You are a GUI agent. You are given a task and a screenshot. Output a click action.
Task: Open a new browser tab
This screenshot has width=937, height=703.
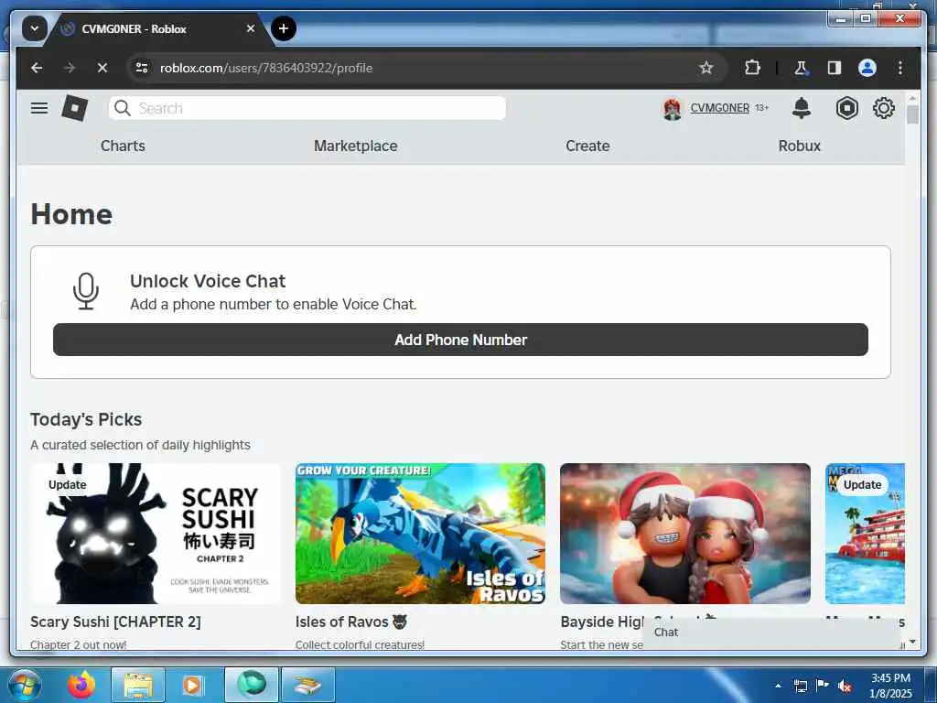284,28
